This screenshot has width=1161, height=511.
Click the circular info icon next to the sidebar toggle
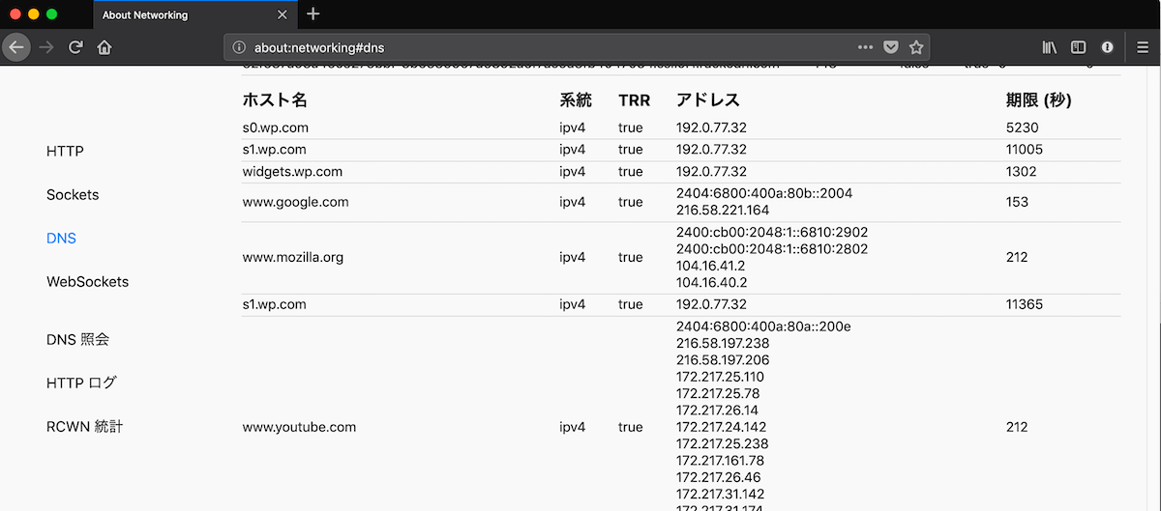point(1107,46)
